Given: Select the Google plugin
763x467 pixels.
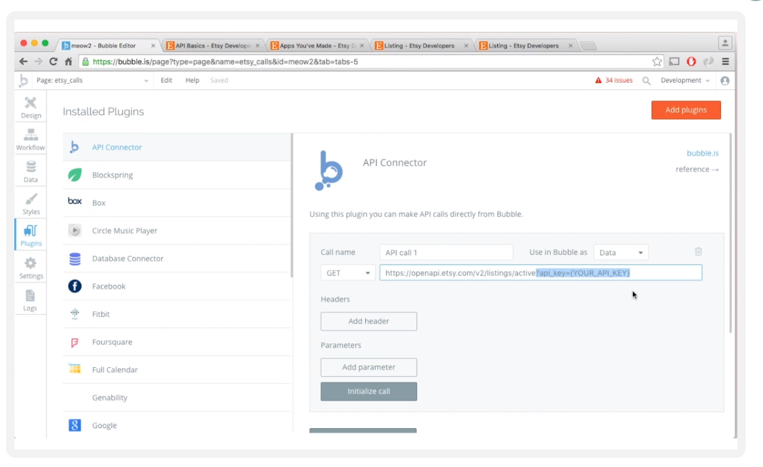Looking at the screenshot, I should pyautogui.click(x=177, y=425).
